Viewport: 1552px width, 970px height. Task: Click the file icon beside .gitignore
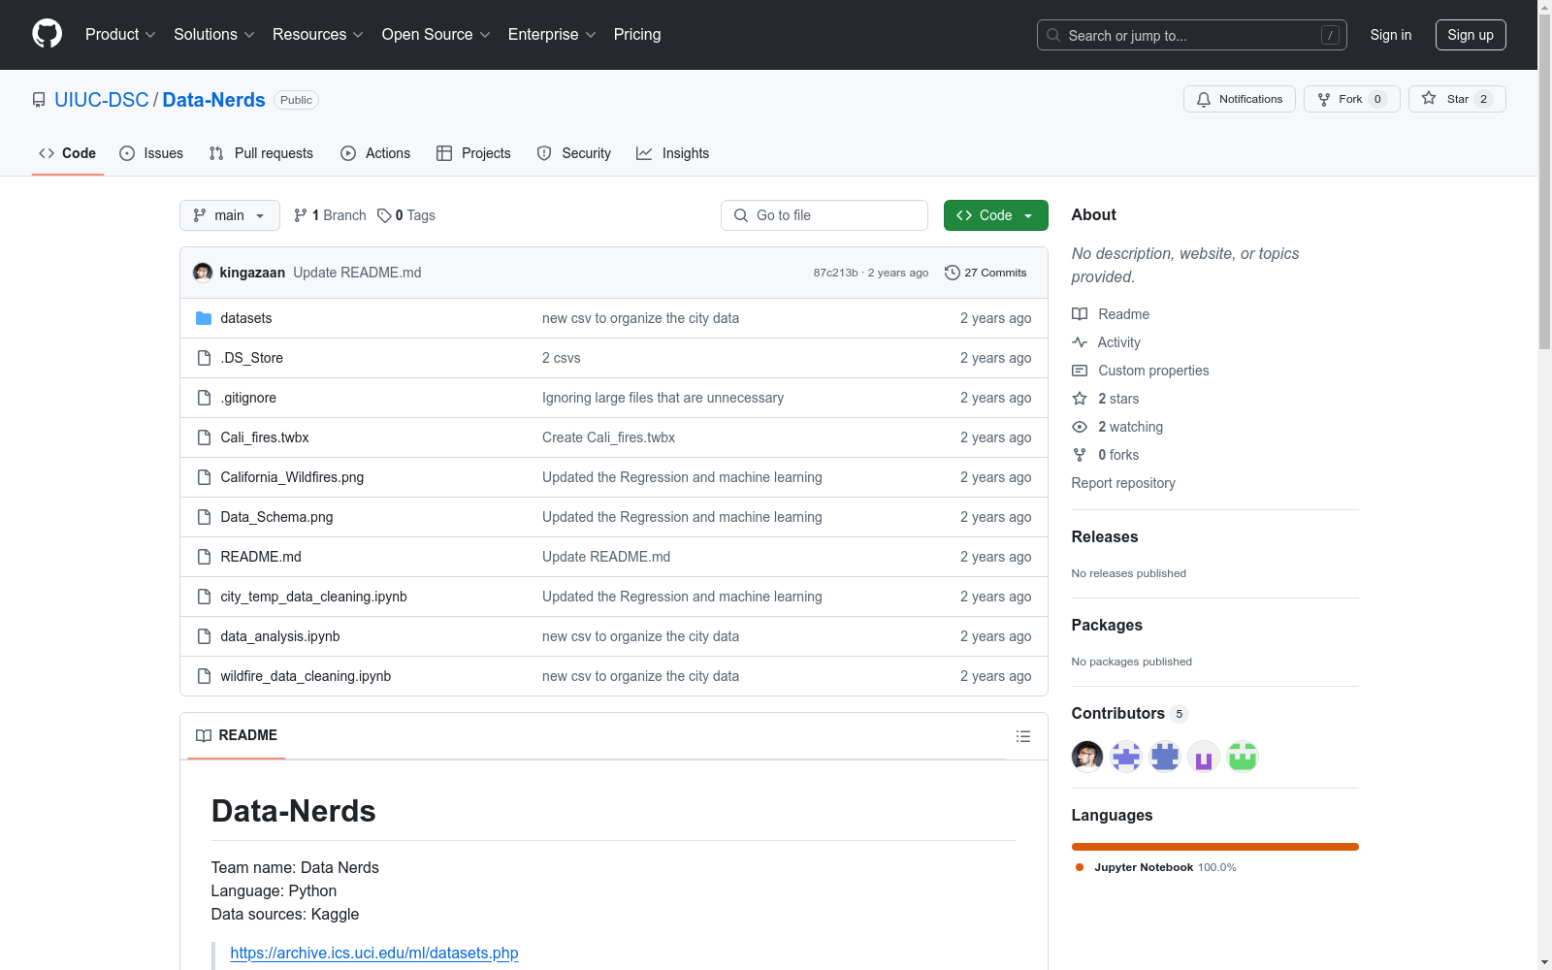204,398
